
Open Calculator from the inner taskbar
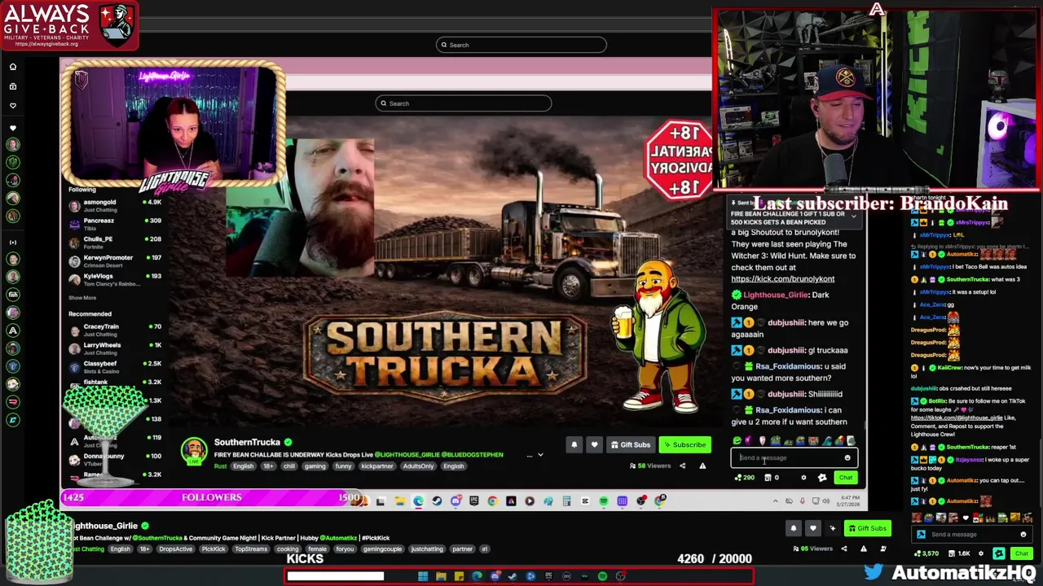click(x=566, y=501)
